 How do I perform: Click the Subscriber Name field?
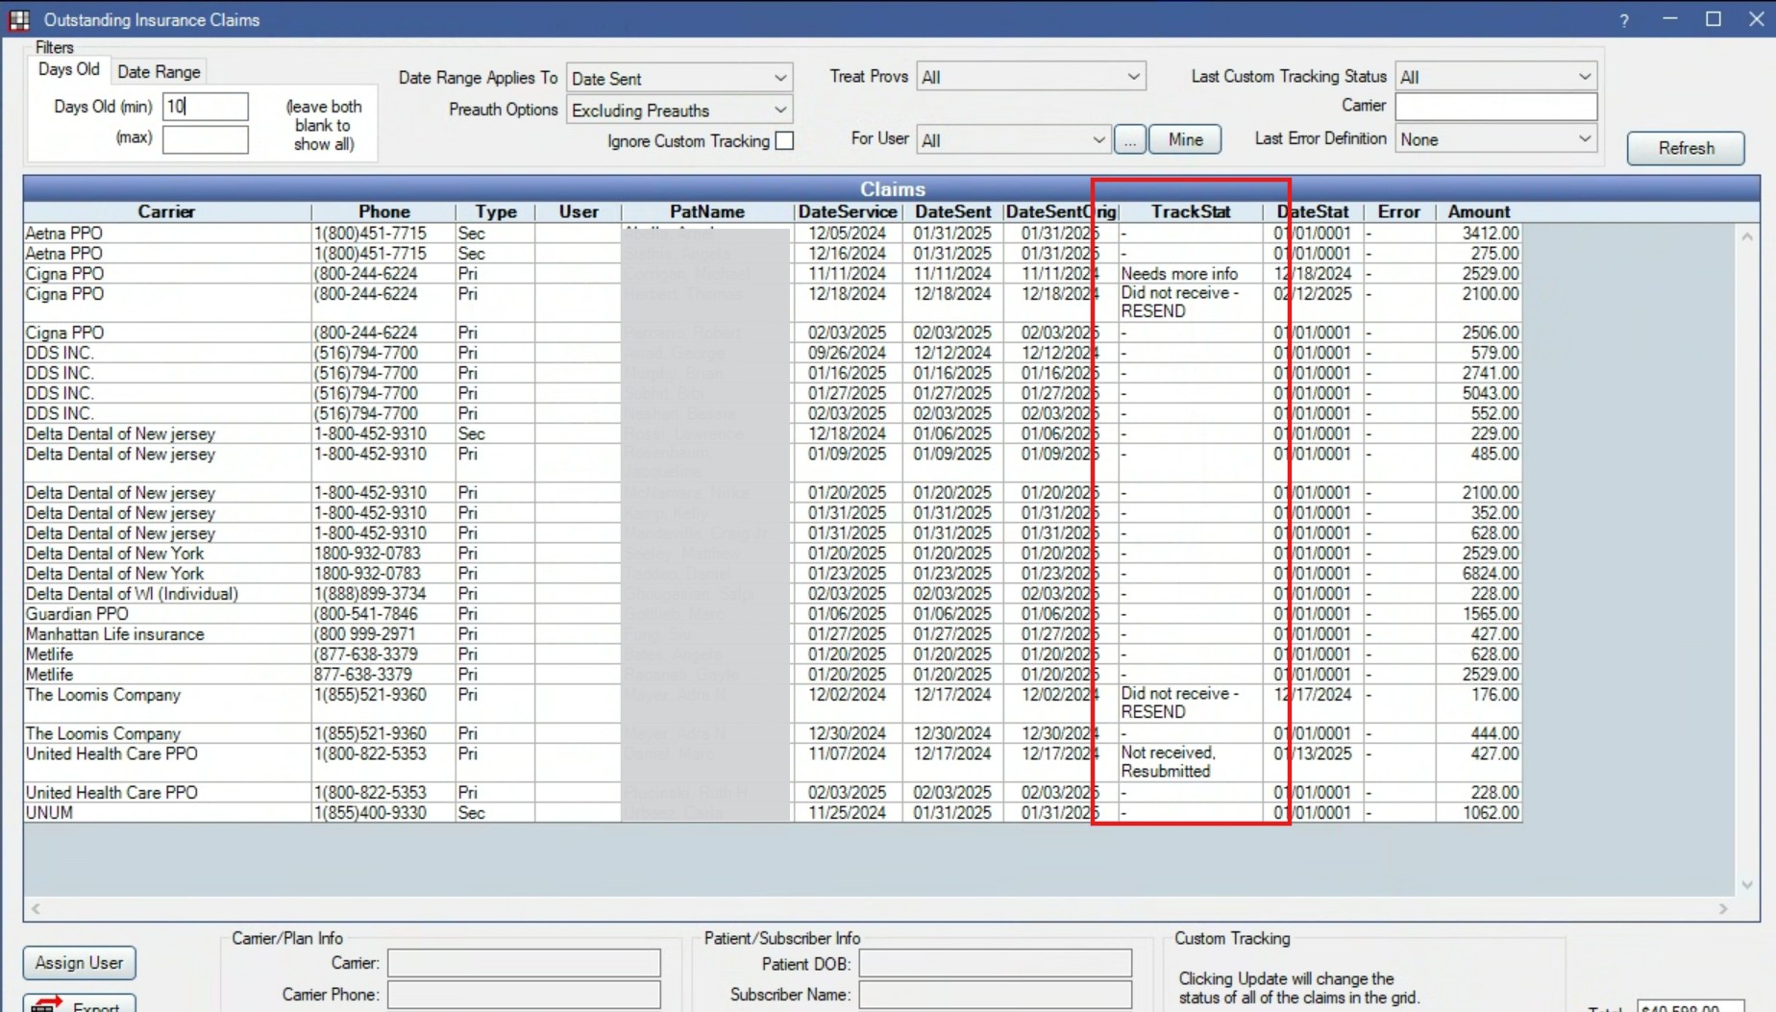995,995
